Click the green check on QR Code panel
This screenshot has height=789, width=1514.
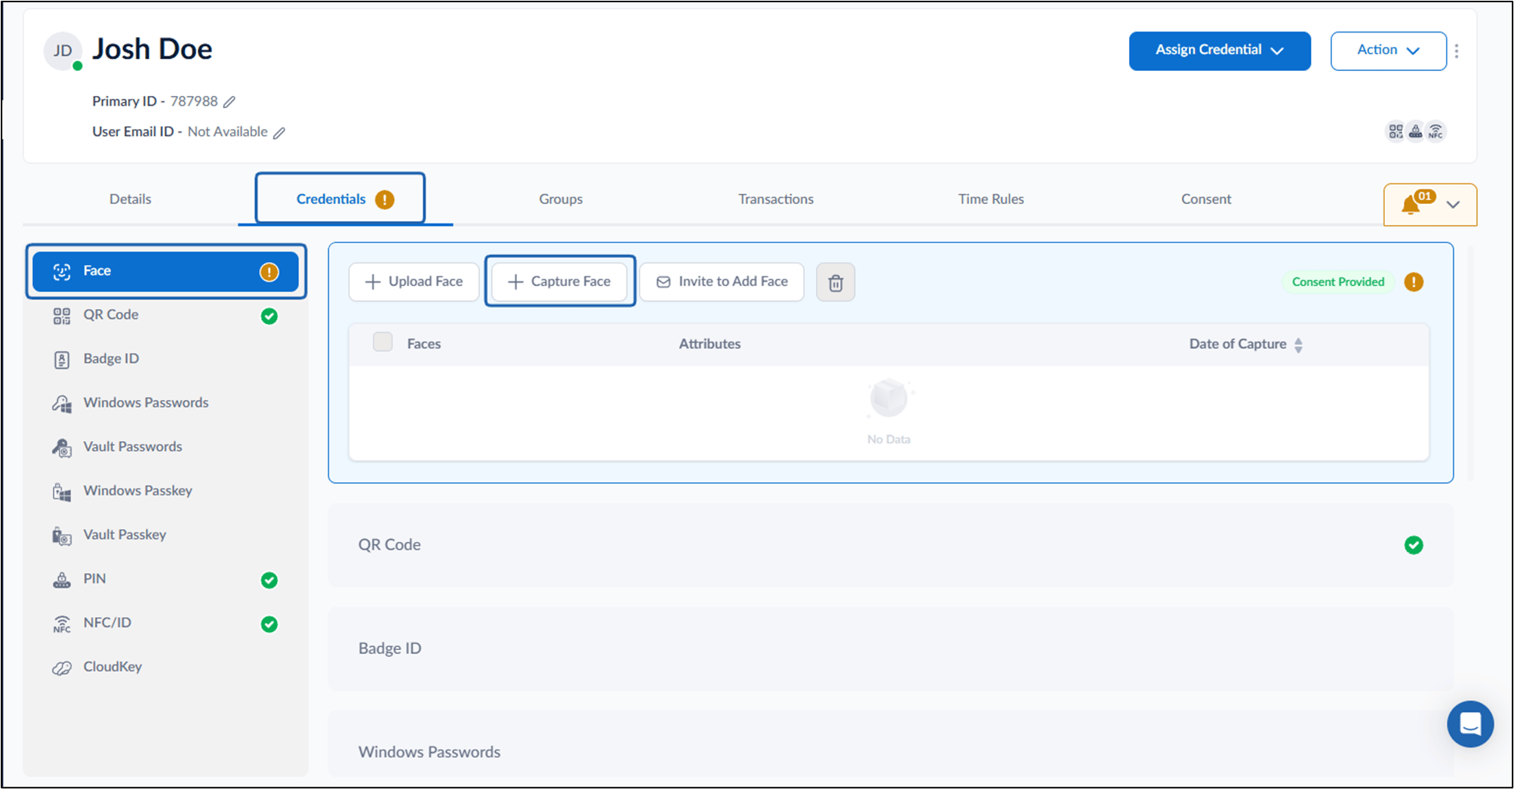[x=1414, y=545]
